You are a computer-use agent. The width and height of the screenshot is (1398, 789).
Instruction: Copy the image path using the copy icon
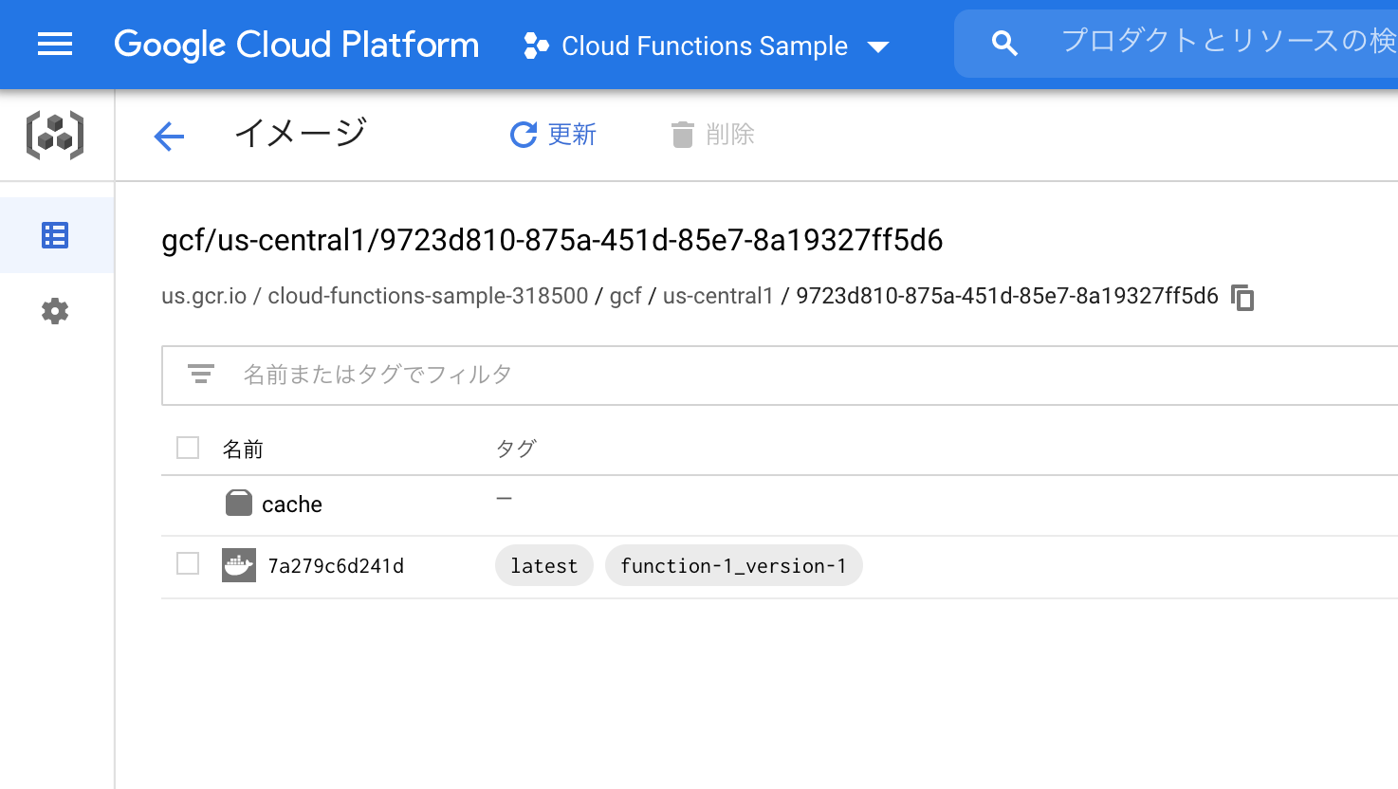tap(1242, 297)
